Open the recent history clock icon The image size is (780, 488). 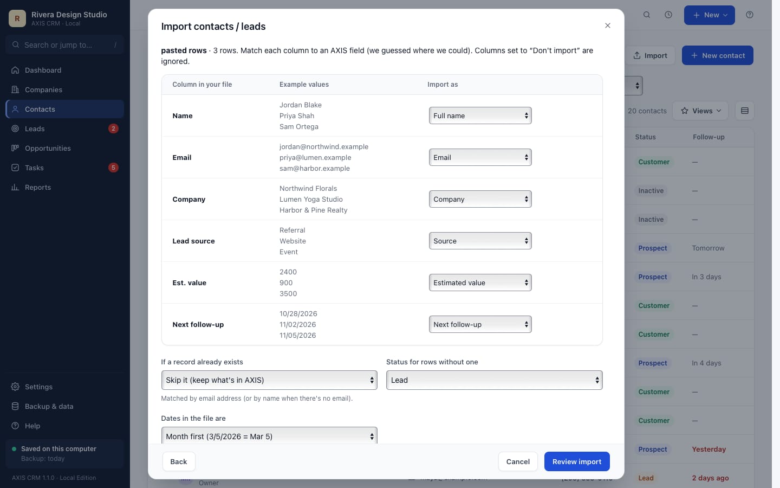coord(668,15)
